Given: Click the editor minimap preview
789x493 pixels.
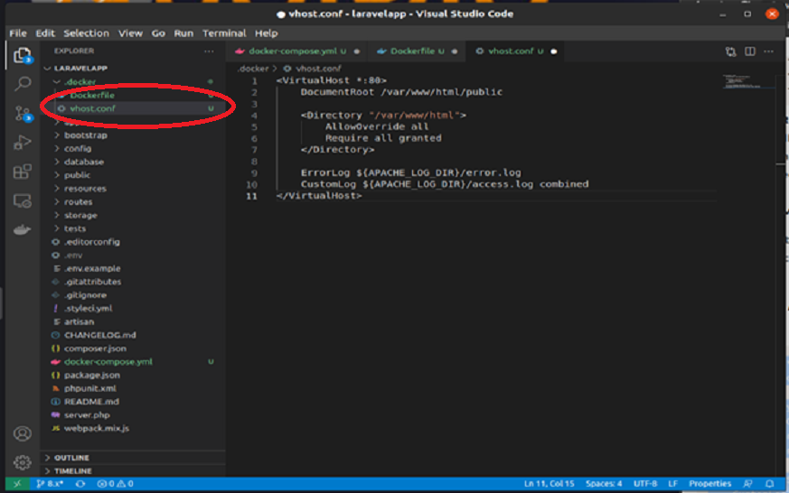Looking at the screenshot, I should [x=747, y=81].
